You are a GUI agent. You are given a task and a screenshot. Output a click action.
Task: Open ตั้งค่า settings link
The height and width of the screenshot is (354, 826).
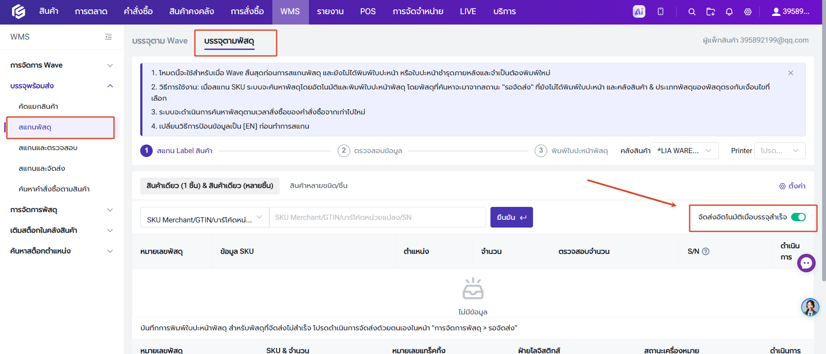click(x=792, y=186)
